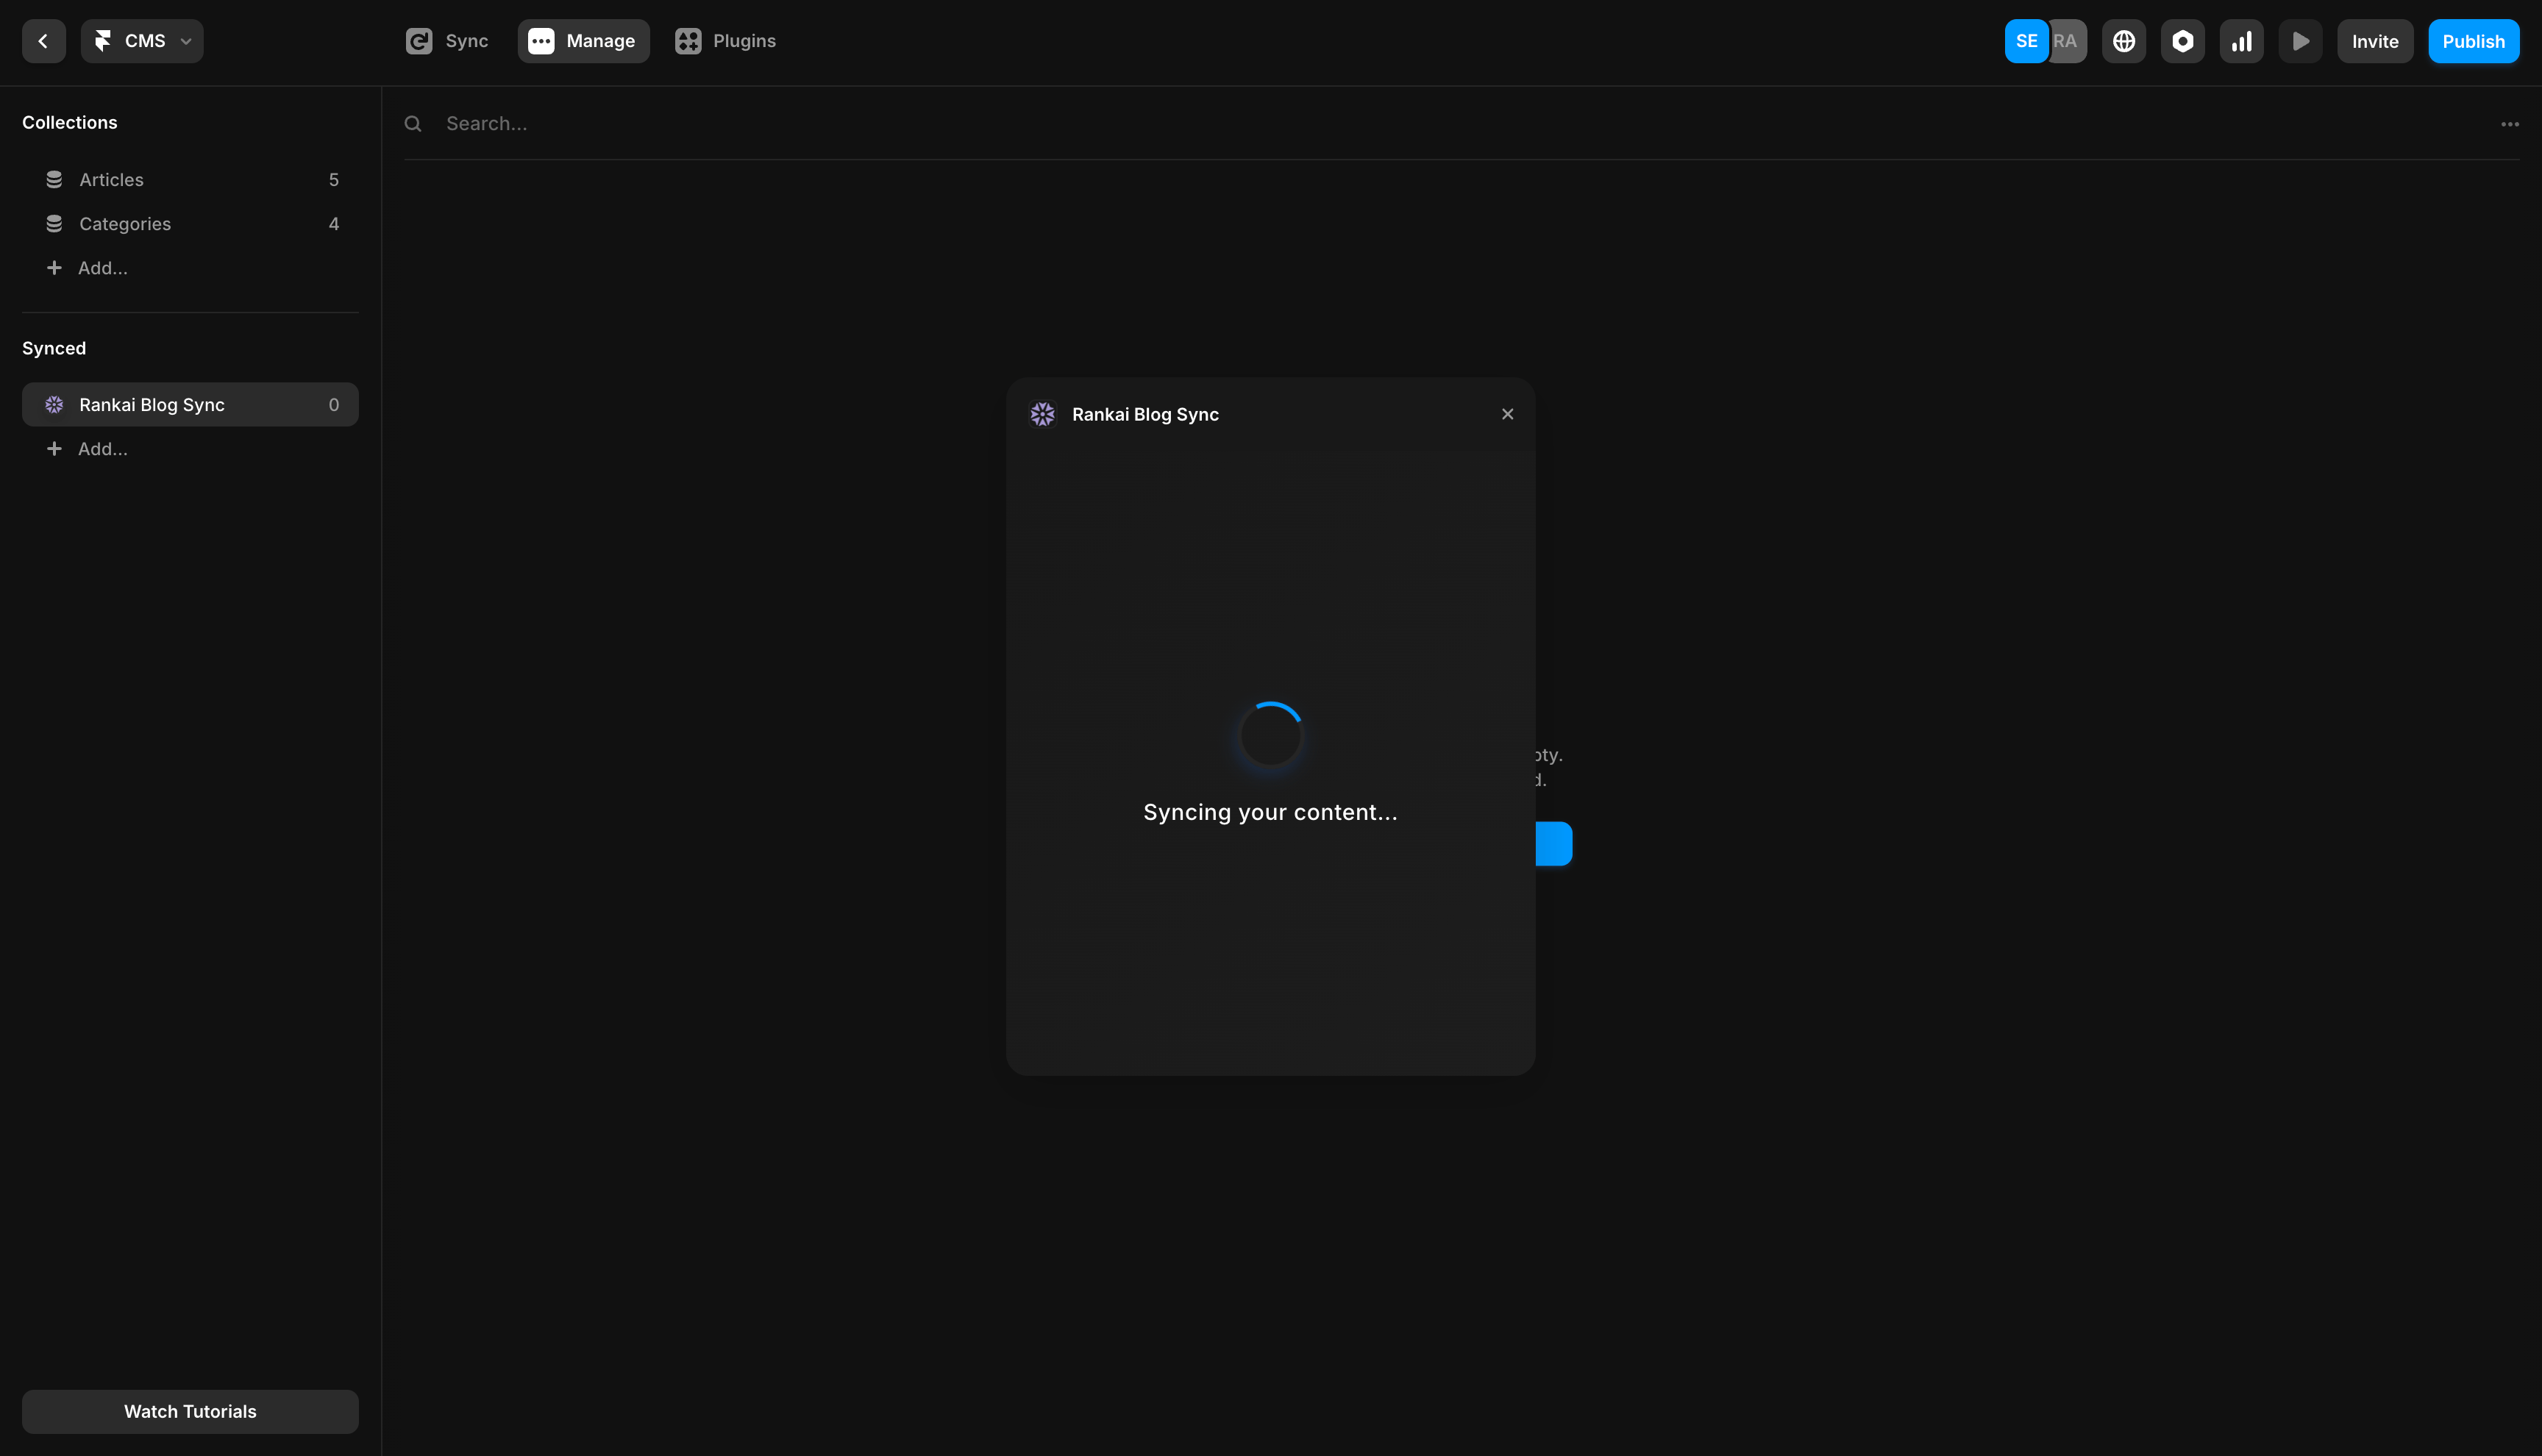Click Watch Tutorials button

click(190, 1411)
